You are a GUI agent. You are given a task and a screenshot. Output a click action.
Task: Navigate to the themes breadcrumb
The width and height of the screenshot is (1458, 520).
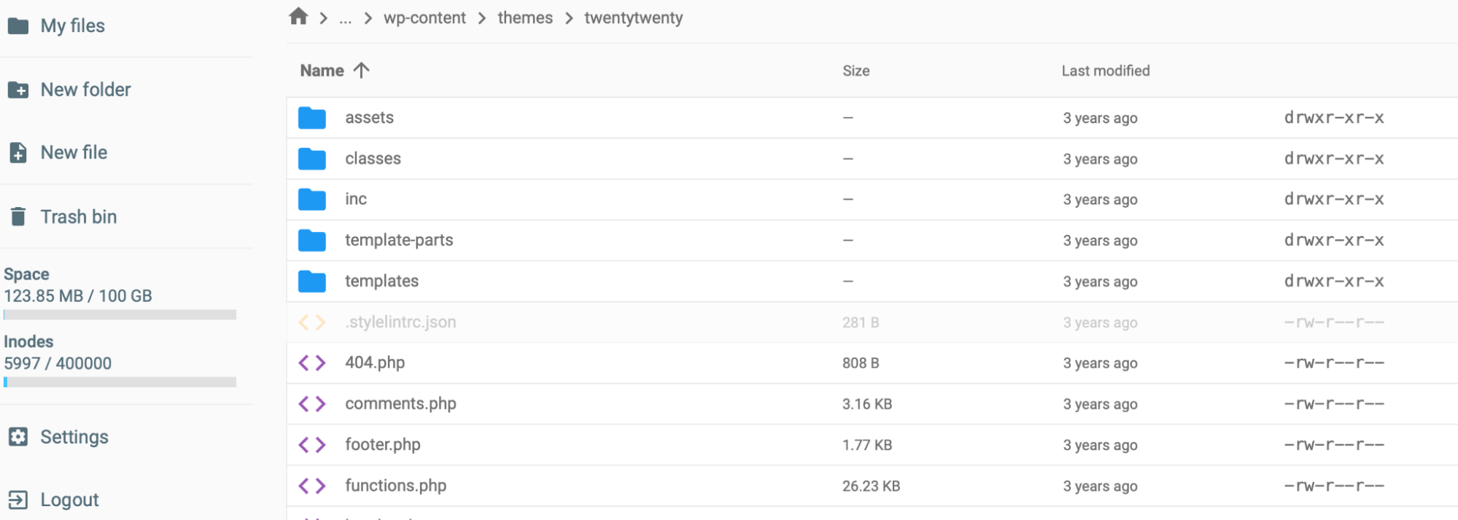click(525, 18)
